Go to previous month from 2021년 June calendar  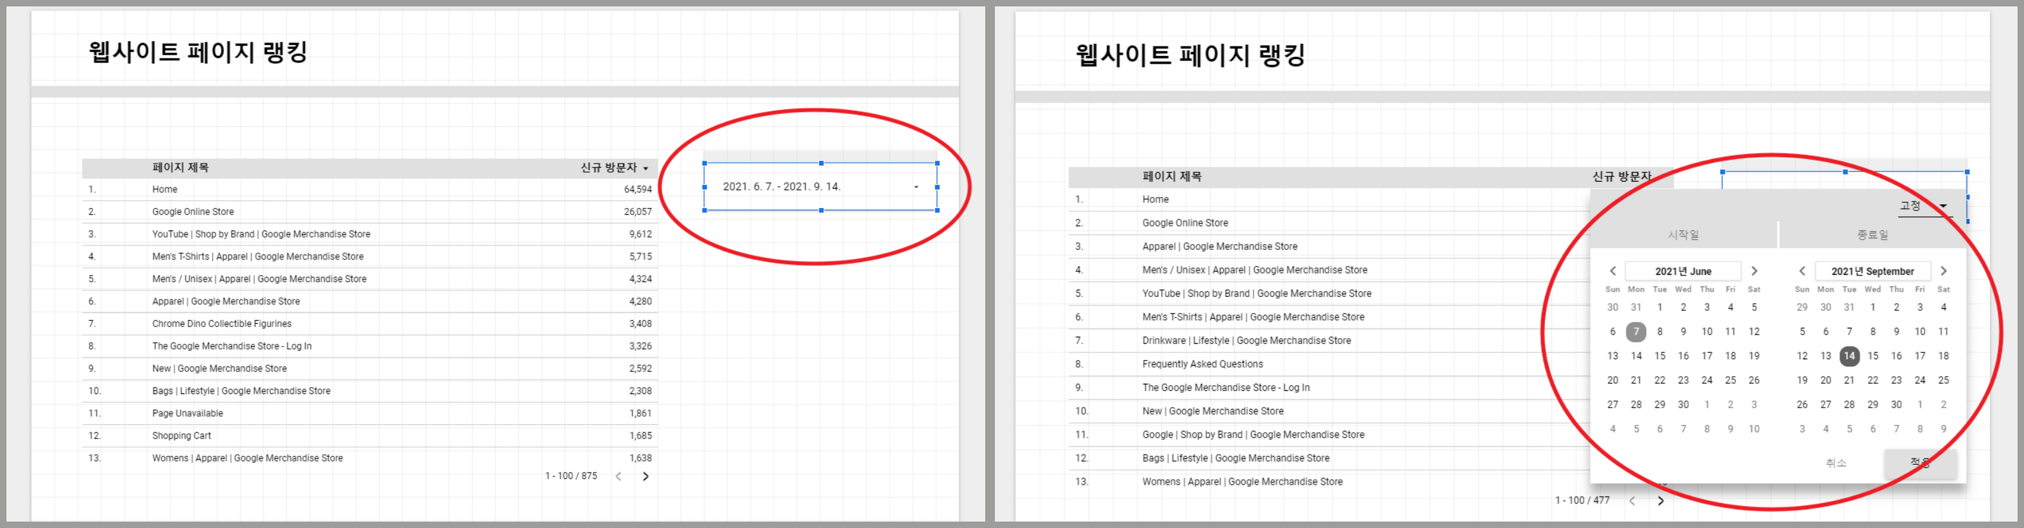[x=1613, y=270]
